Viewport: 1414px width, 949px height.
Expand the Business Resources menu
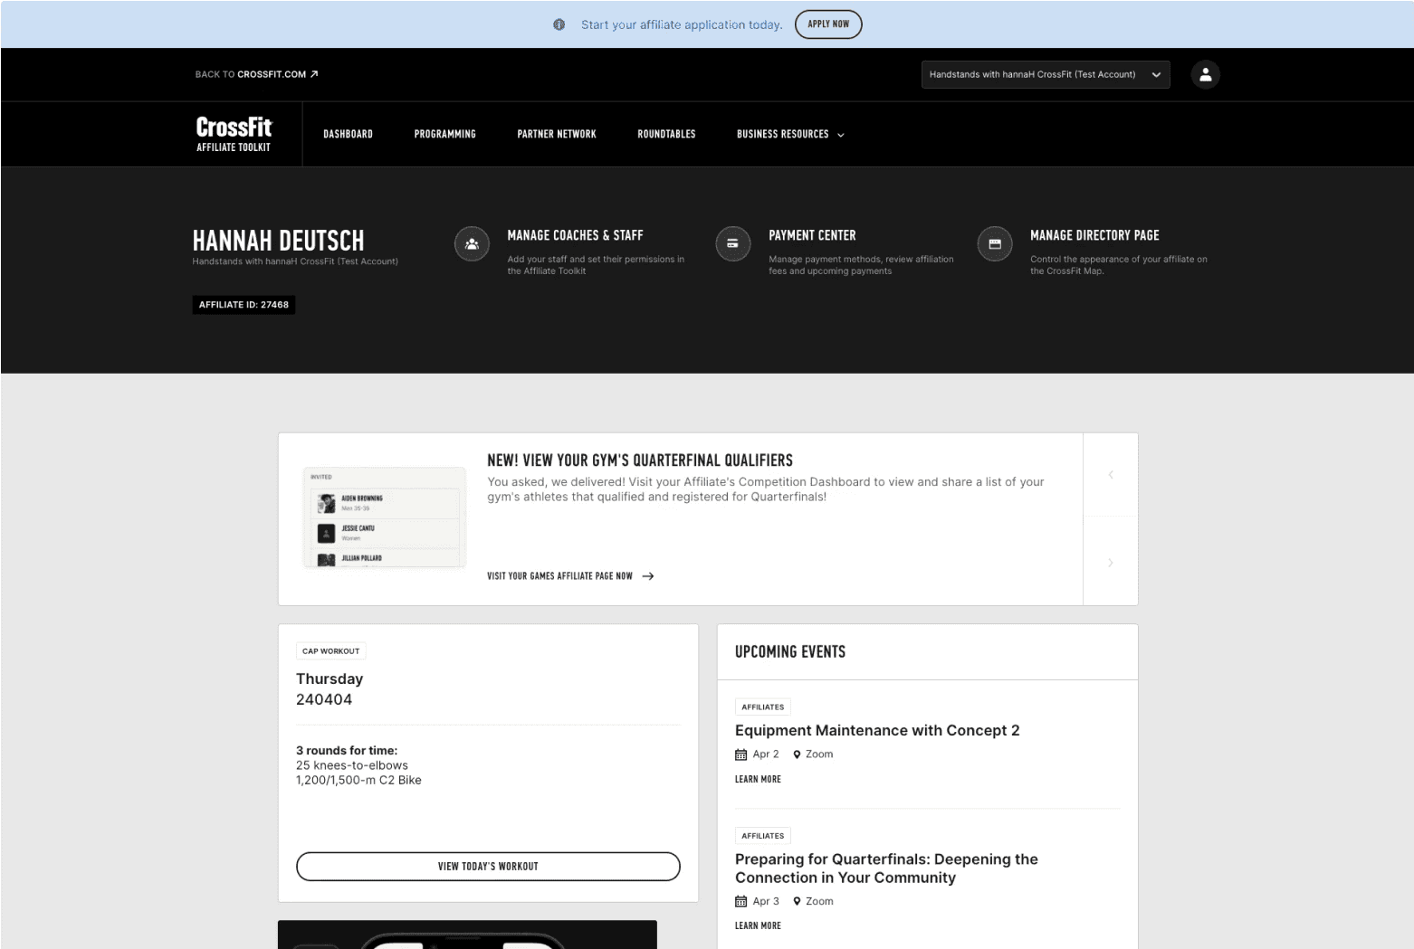point(790,134)
